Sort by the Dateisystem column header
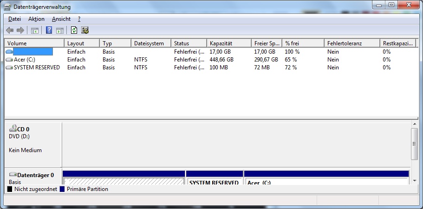This screenshot has height=209, width=423. 151,43
